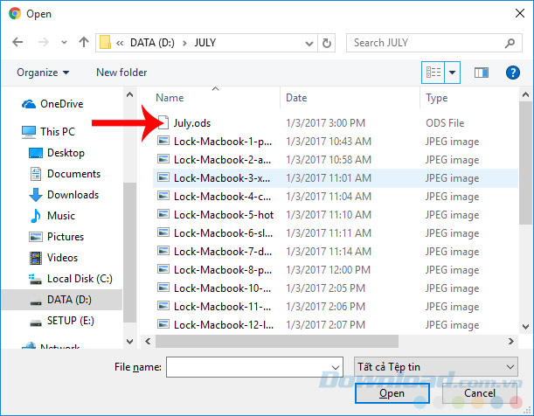Click the Cancel button

[480, 393]
